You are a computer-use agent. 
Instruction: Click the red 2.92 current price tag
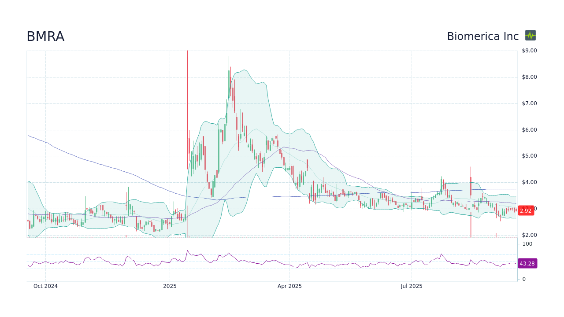pyautogui.click(x=526, y=210)
